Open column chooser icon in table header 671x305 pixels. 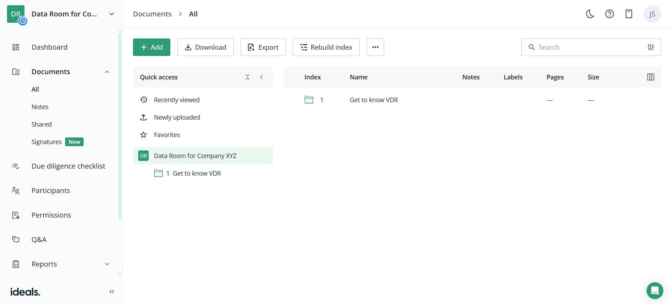pyautogui.click(x=650, y=77)
